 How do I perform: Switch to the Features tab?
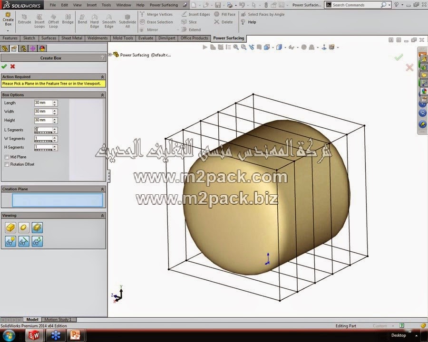click(10, 38)
